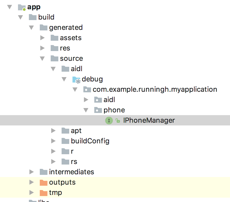Click the package icon for com.example.runningh.myapplication
The width and height of the screenshot is (230, 202).
coord(87,89)
